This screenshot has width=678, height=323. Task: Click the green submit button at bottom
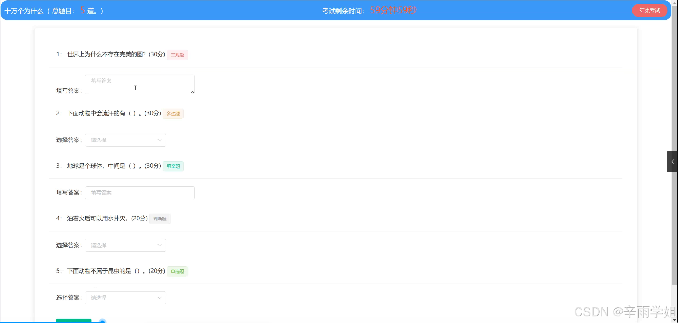click(x=73, y=321)
